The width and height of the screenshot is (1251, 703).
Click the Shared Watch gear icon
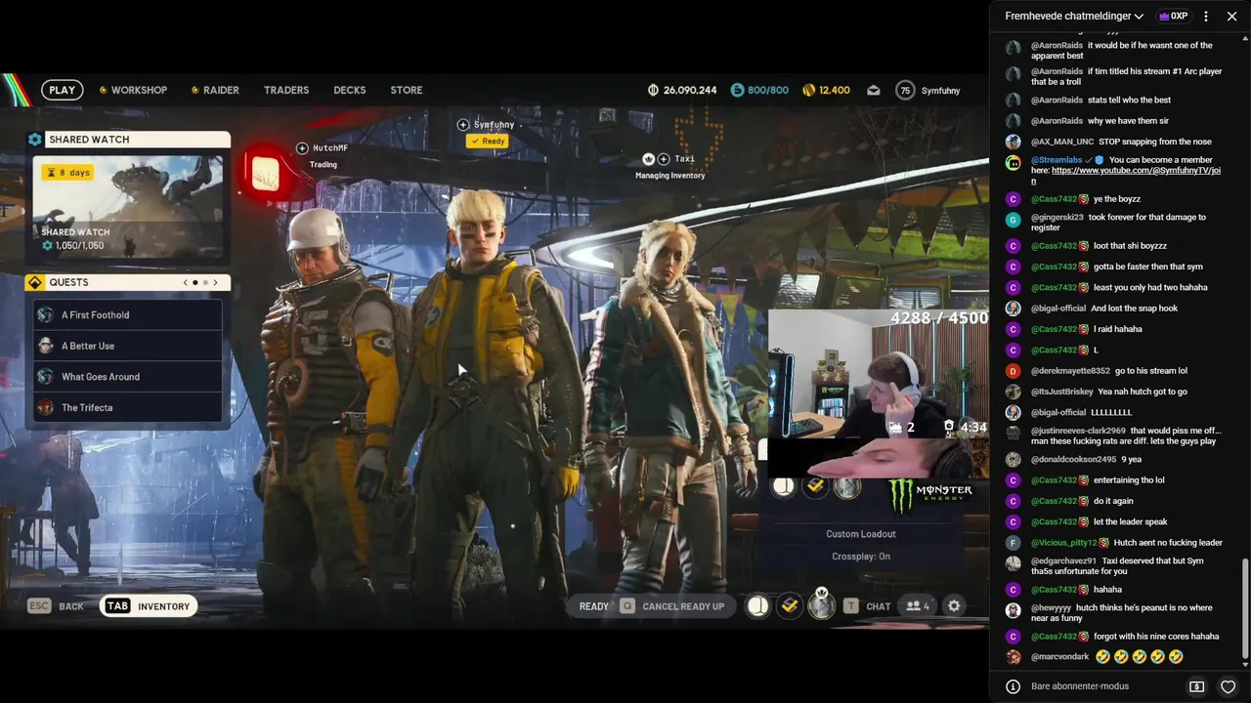pos(35,140)
